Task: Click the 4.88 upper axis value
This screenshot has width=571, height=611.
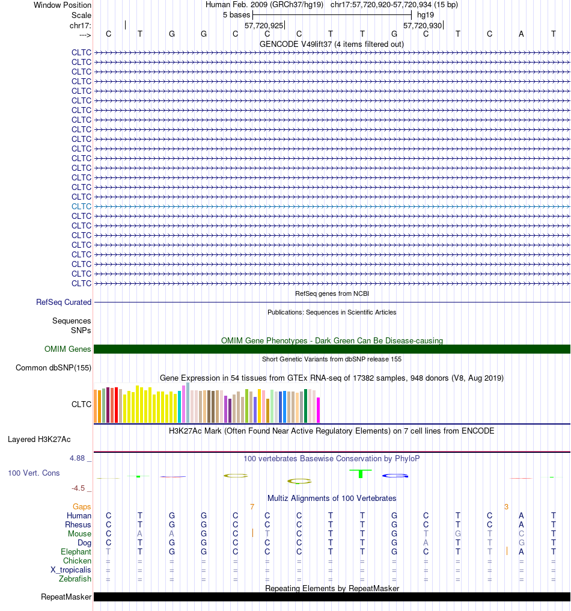Action: coord(77,458)
